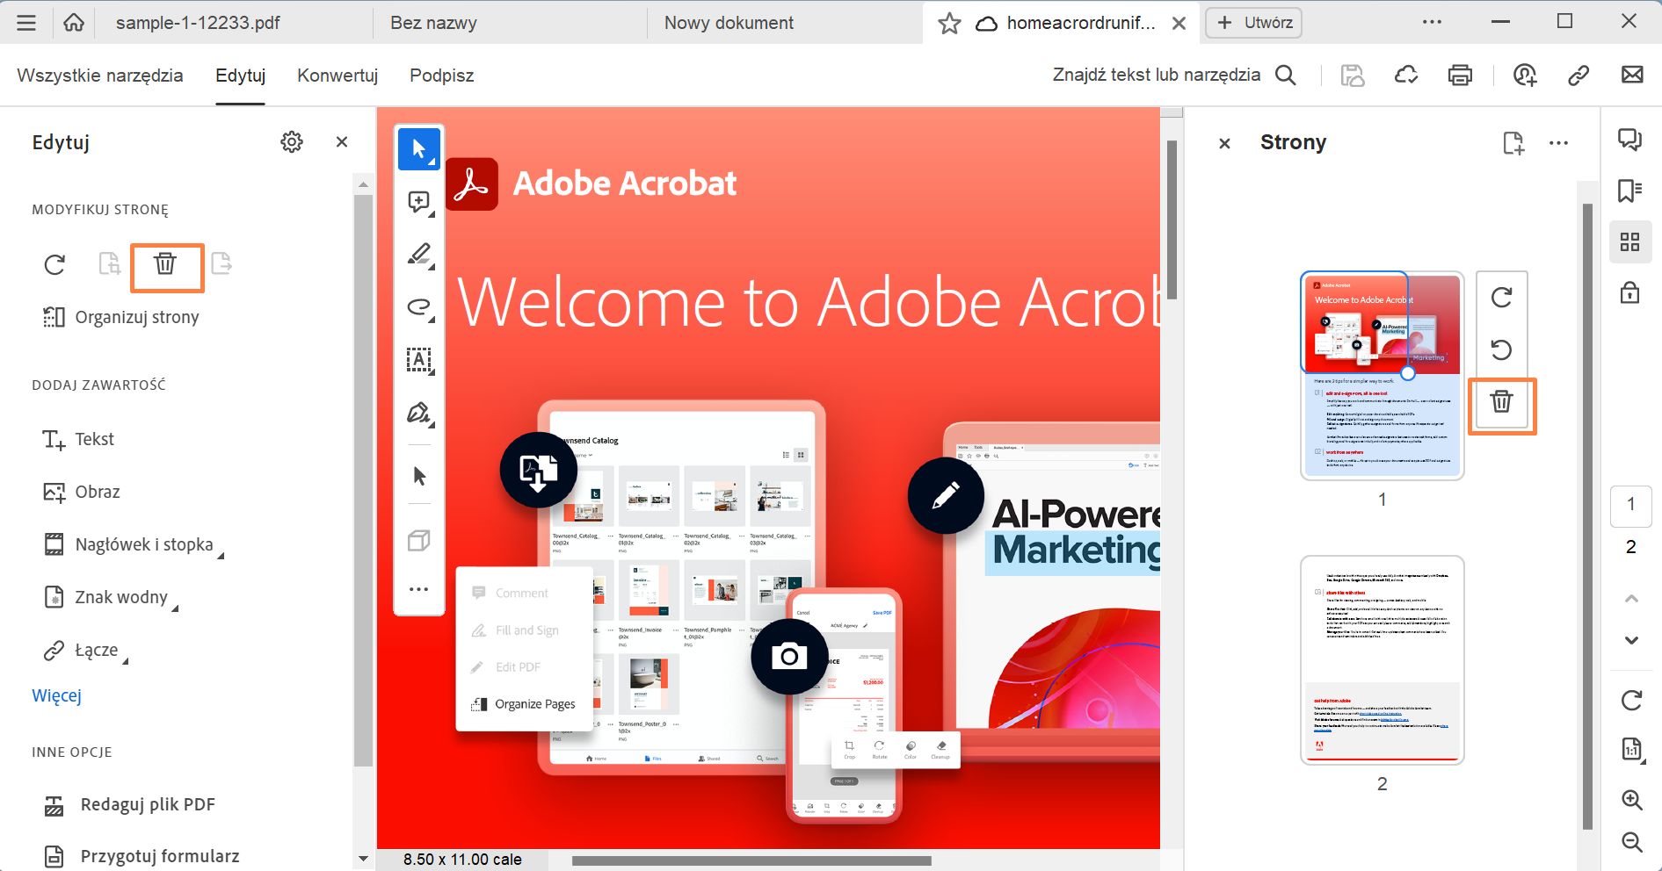Switch to the Bez nazwy tab
This screenshot has height=871, width=1662.
click(433, 23)
